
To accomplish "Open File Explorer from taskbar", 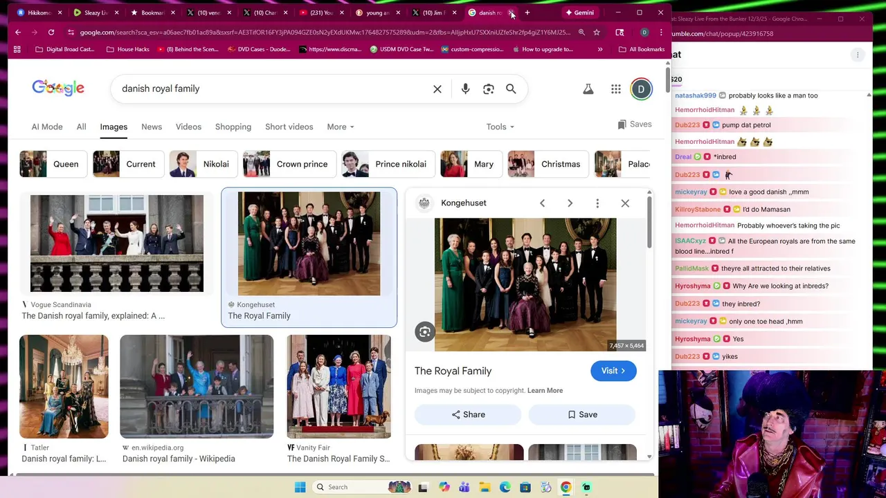I will tap(485, 487).
